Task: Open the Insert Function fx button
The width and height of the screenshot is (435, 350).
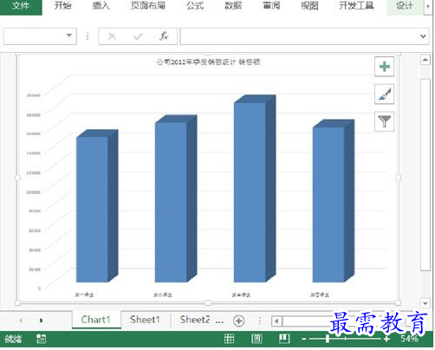Action: pyautogui.click(x=164, y=36)
